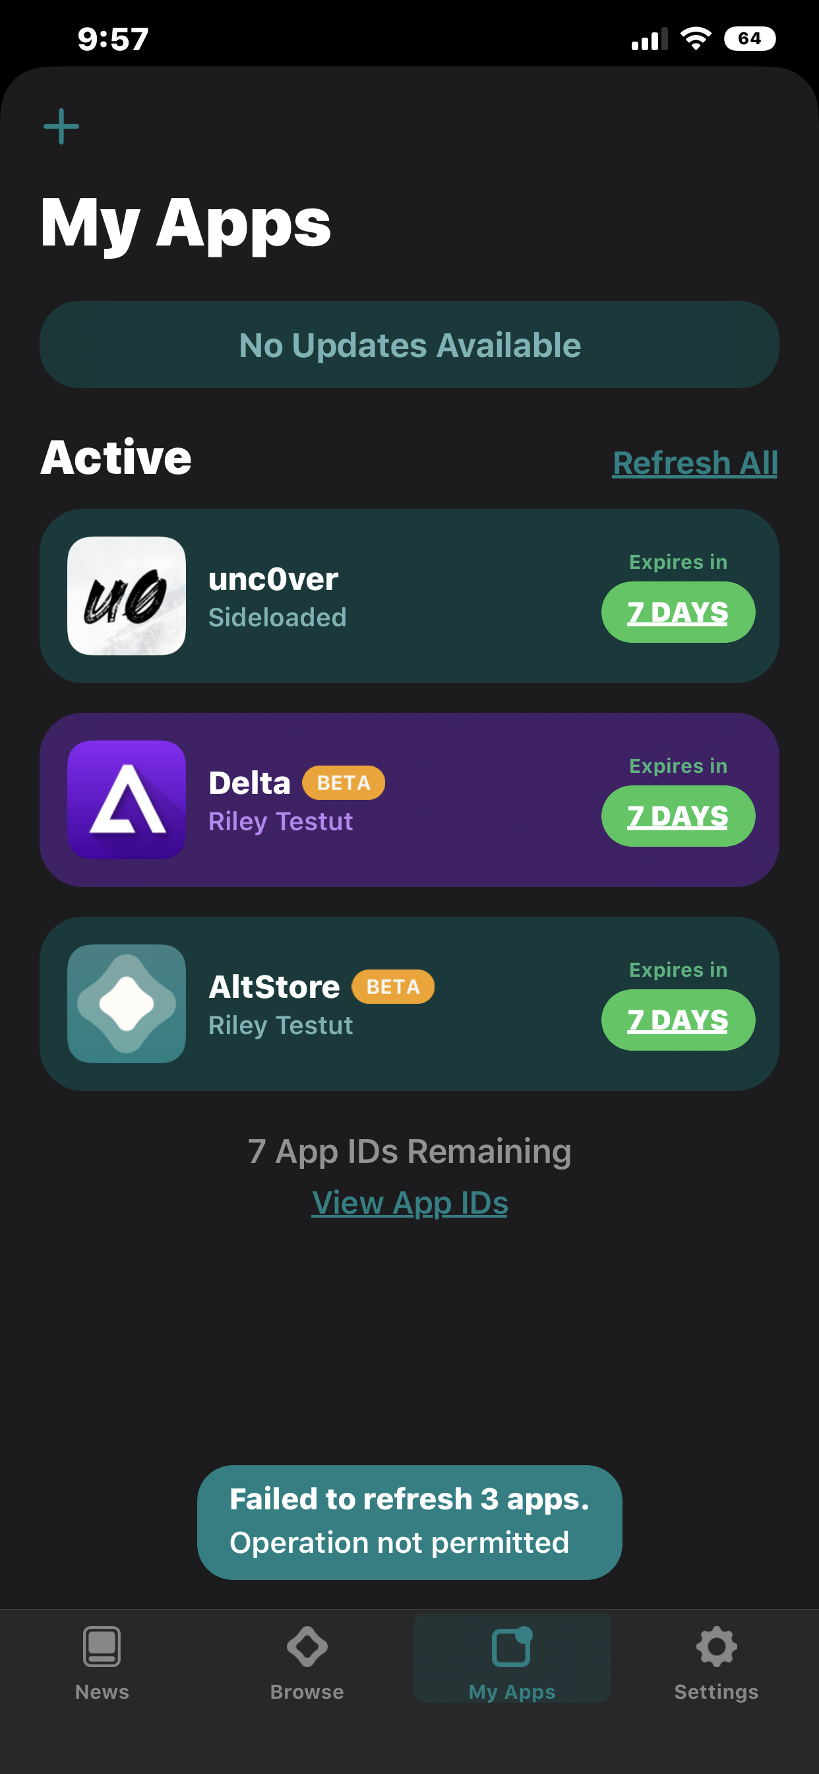
Task: Open the Delta app icon
Action: (x=127, y=799)
